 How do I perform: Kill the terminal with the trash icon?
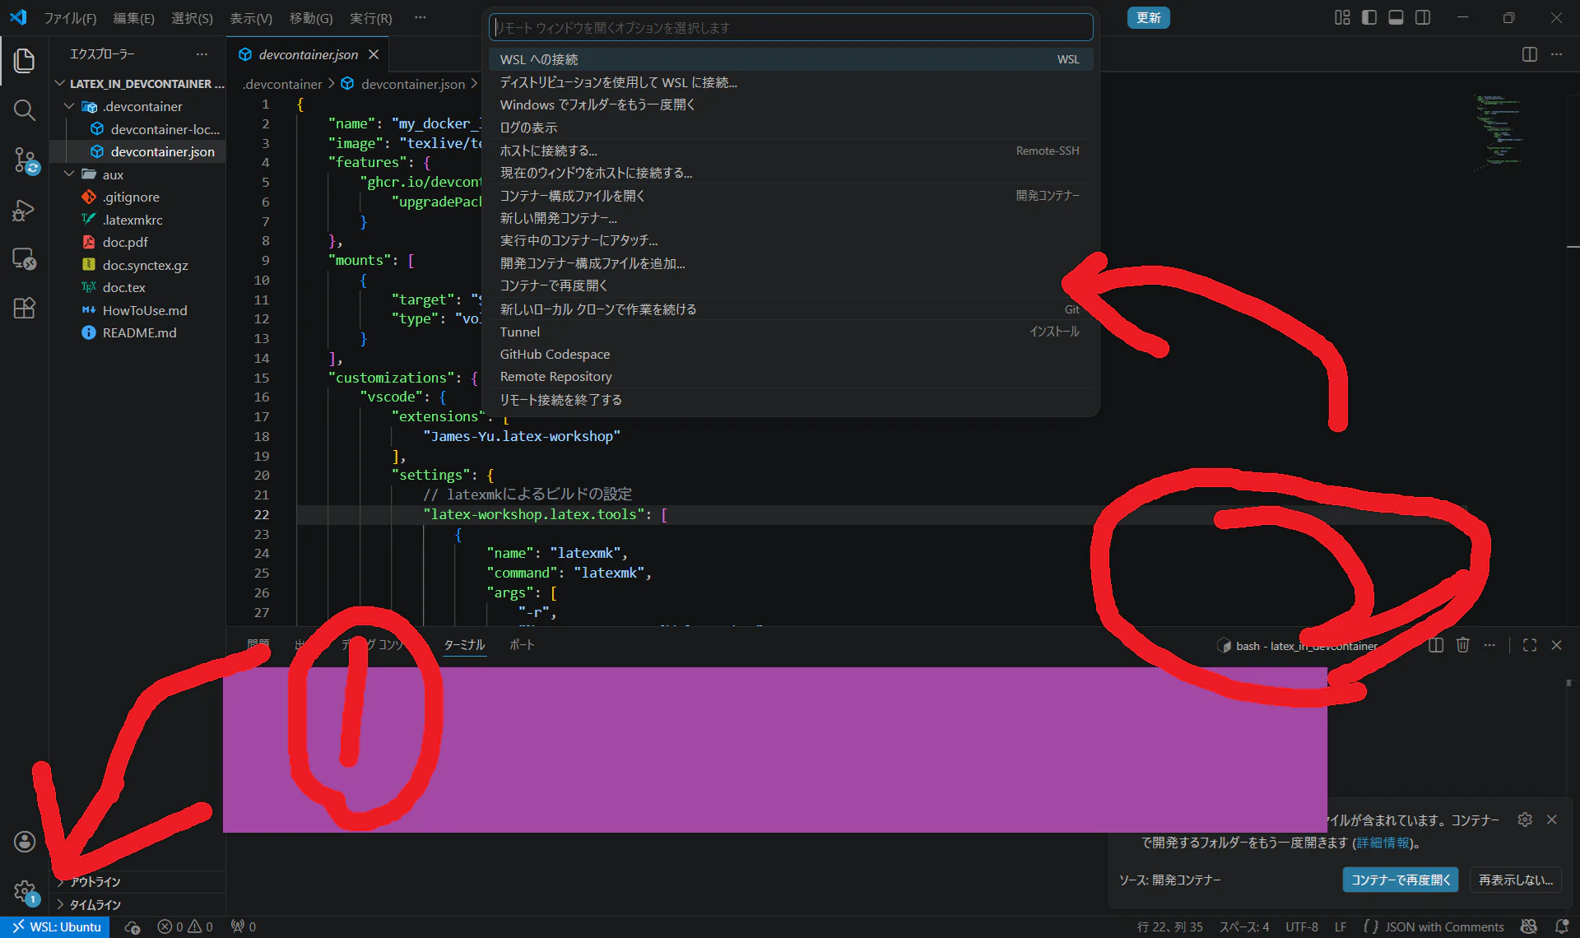point(1462,645)
